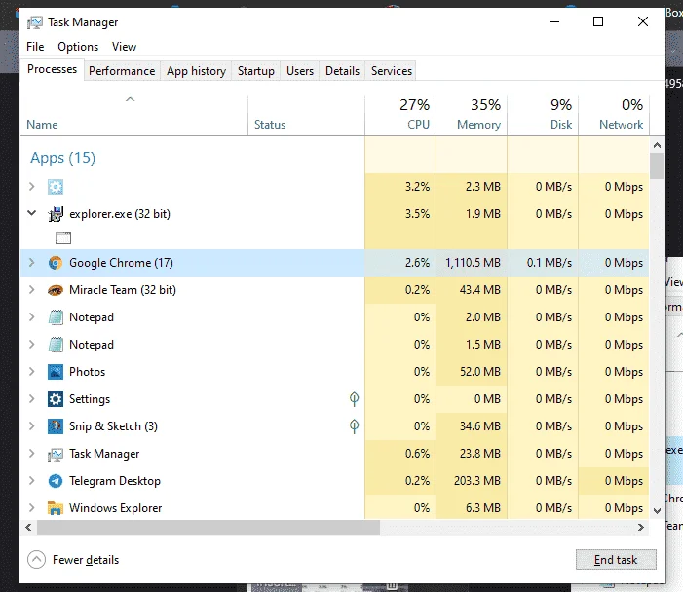This screenshot has height=592, width=683.
Task: Switch to the Services tab
Action: [x=392, y=71]
